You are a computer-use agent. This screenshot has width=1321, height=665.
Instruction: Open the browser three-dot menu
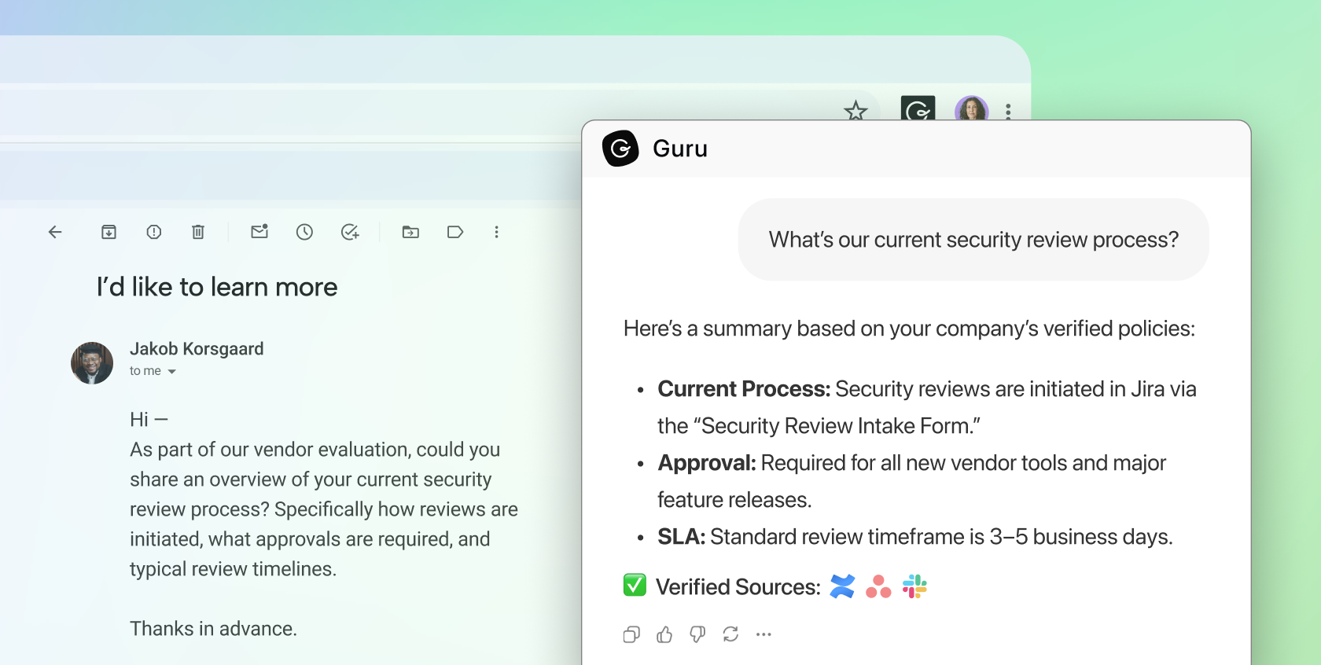tap(1008, 112)
